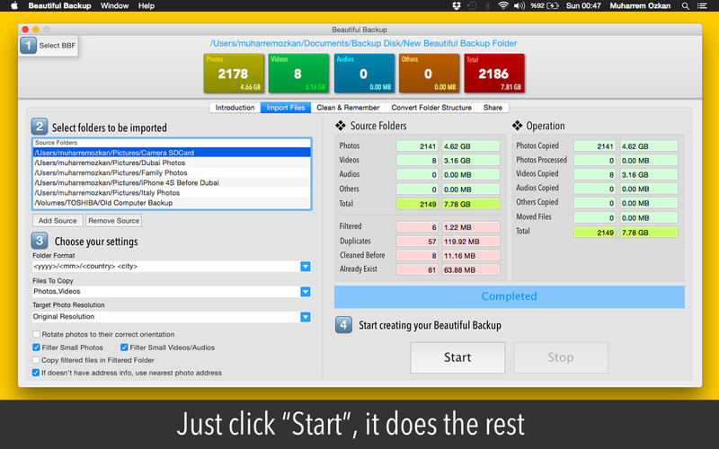
Task: Open the Time Machine status icon
Action: 472,6
